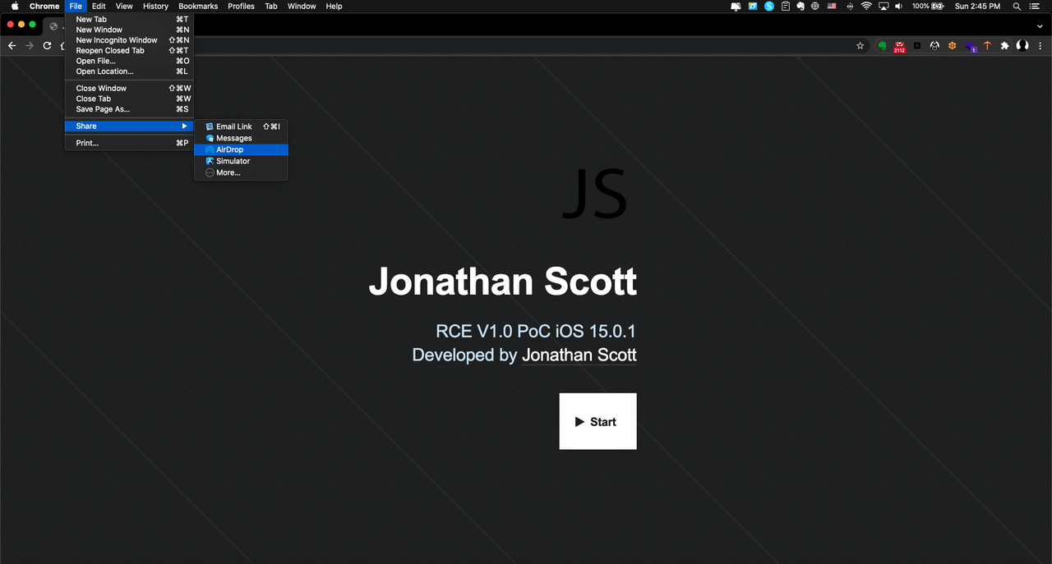Choose New Window from File menu
Image resolution: width=1052 pixels, height=564 pixels.
coord(129,30)
